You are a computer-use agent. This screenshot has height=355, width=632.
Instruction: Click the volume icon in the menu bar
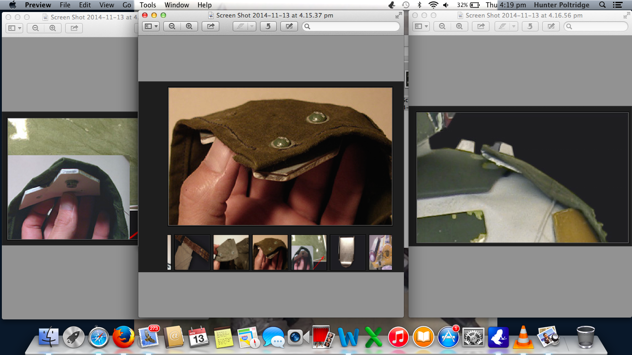[446, 5]
